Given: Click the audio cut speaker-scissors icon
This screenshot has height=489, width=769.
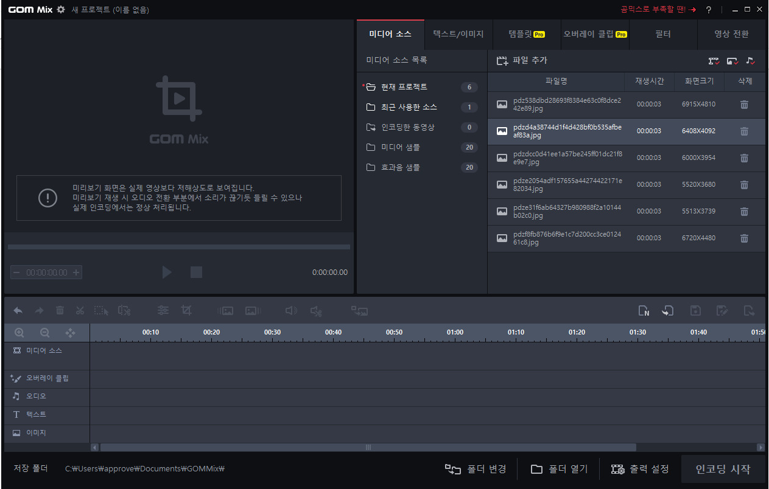Looking at the screenshot, I should 315,311.
